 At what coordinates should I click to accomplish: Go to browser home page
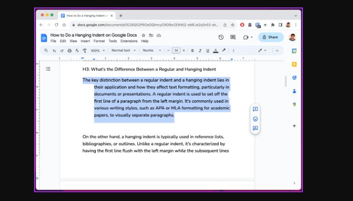[x=64, y=25]
